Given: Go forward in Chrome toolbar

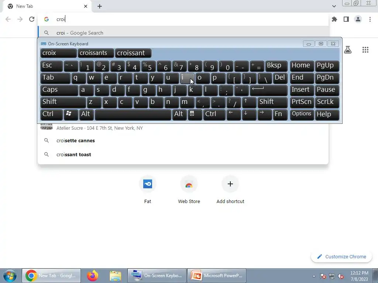Looking at the screenshot, I should 20,19.
